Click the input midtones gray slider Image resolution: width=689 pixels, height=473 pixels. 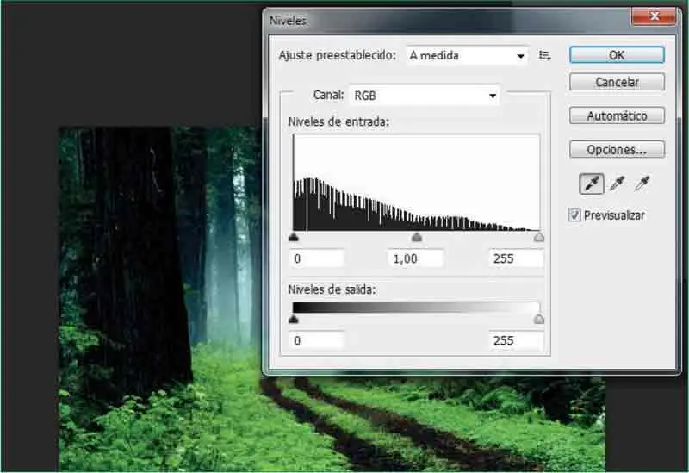point(417,237)
